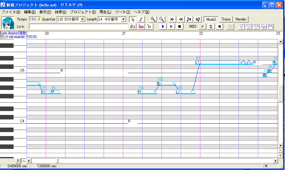Click measure 21 on the ruler
This screenshot has height=170, width=285.
coord(124,33)
